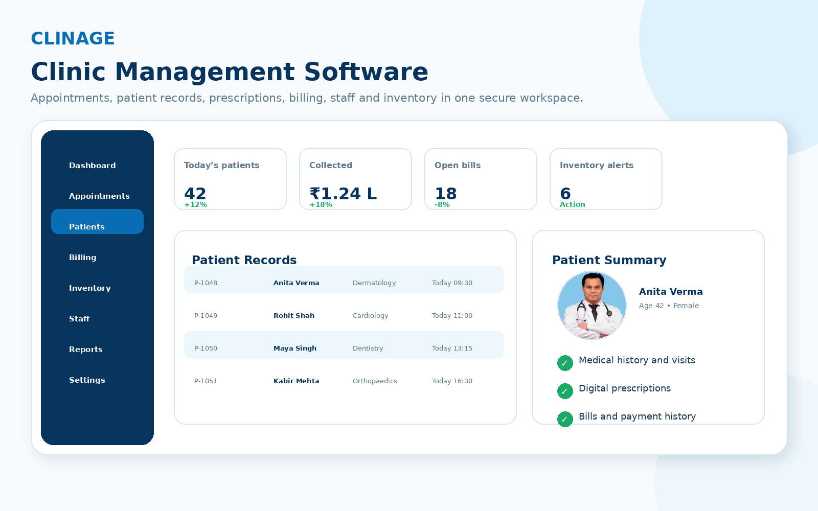Click patient ID P-1051
The image size is (818, 511).
(206, 381)
